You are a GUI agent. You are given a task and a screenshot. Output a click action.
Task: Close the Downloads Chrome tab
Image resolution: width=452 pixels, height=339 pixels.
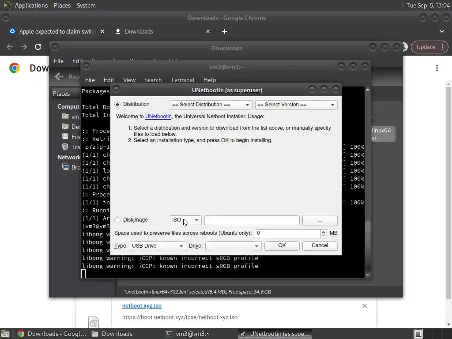tap(208, 31)
